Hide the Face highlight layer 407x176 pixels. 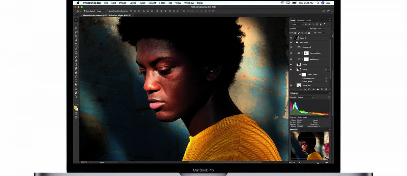pyautogui.click(x=291, y=53)
